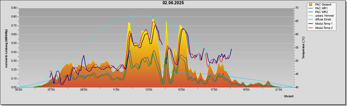Select the 'Modul-Temp 2' legend label

click(x=324, y=28)
